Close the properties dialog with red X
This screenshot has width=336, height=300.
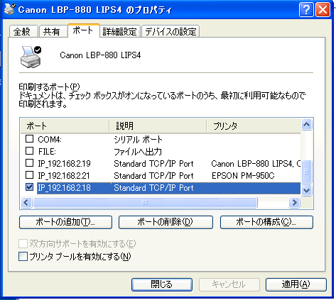click(323, 9)
